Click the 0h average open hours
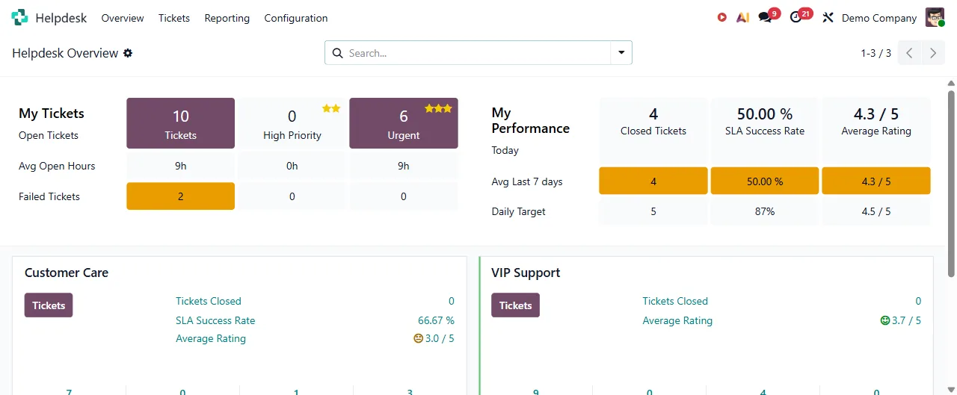The width and height of the screenshot is (957, 395). click(x=292, y=166)
